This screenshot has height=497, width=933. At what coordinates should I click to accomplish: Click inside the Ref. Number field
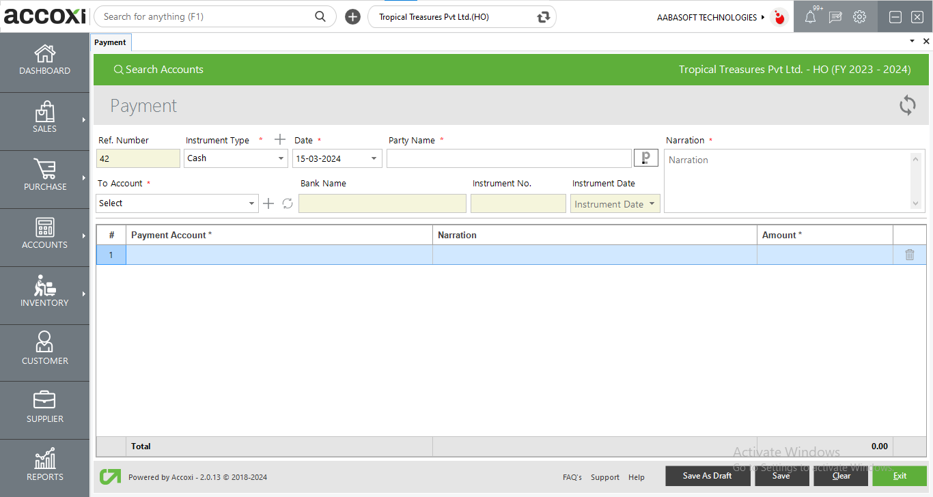(138, 158)
